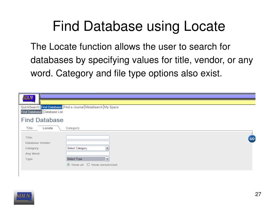Click the Category dropdown arrow
The height and width of the screenshot is (208, 278).
coord(107,148)
